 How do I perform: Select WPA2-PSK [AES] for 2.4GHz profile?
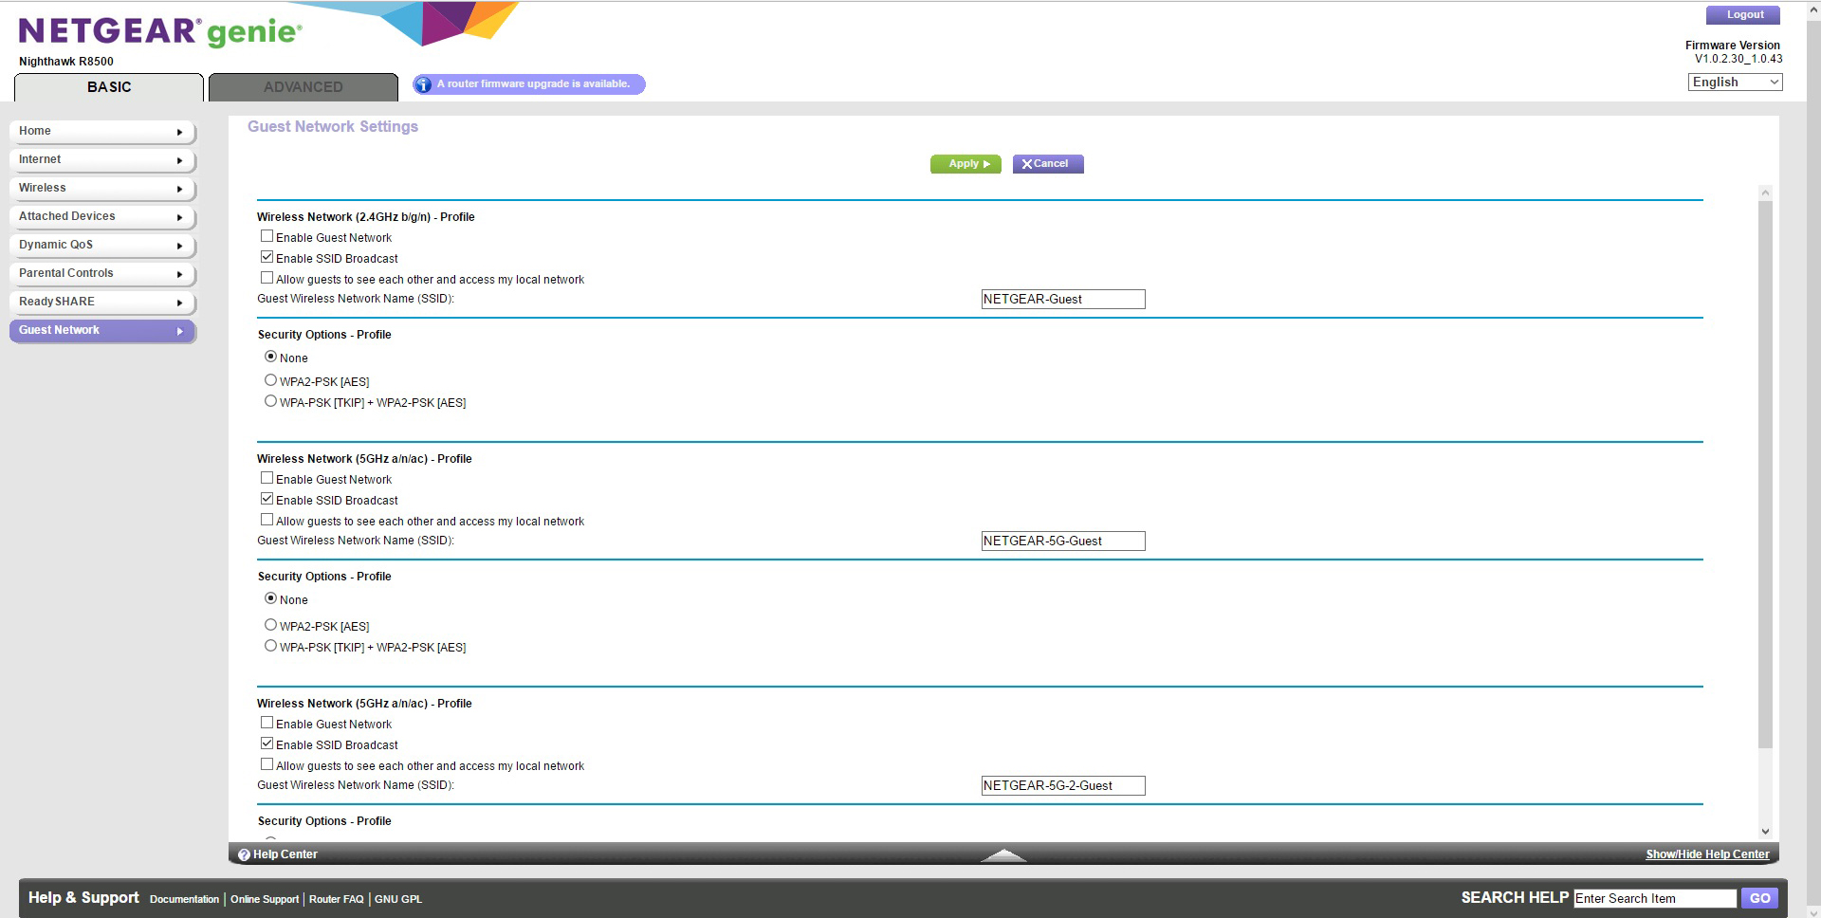271,380
